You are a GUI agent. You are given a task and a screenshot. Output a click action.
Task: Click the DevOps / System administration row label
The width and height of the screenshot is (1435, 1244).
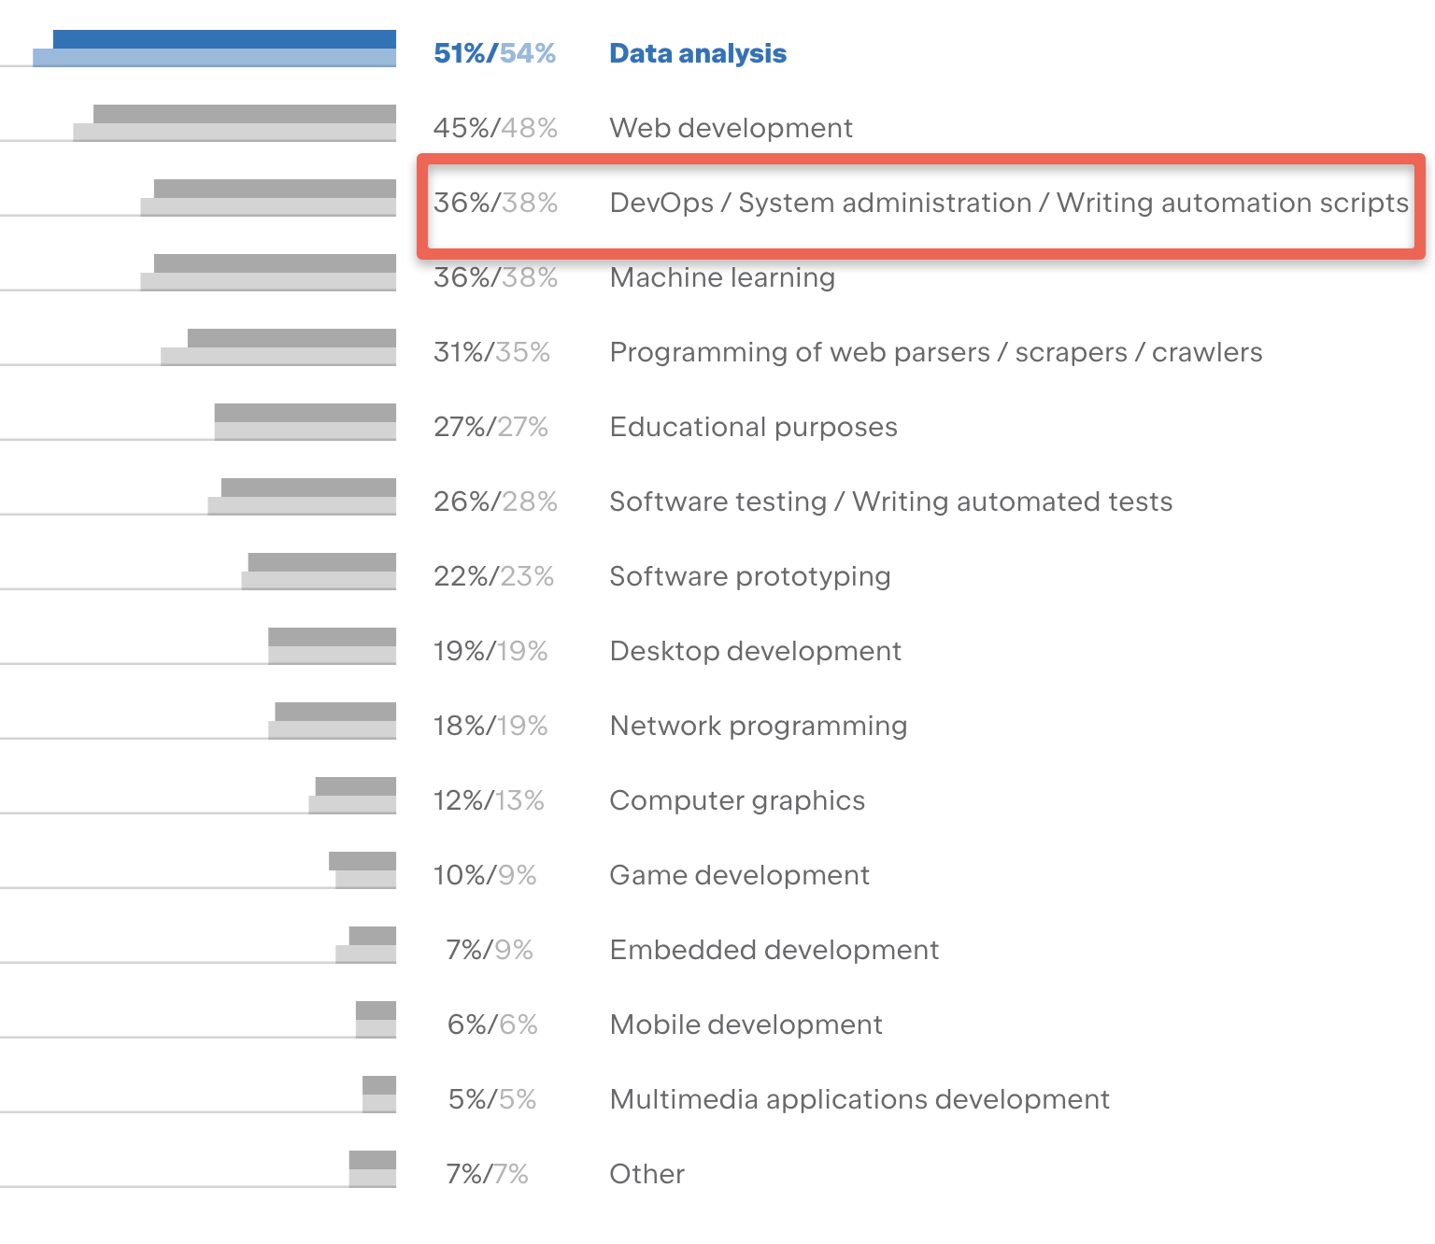pos(1008,203)
